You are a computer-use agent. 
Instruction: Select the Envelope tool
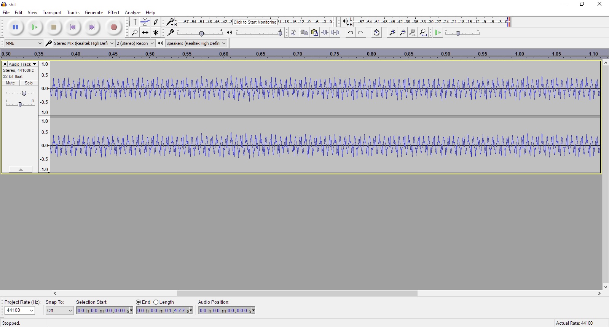(145, 22)
